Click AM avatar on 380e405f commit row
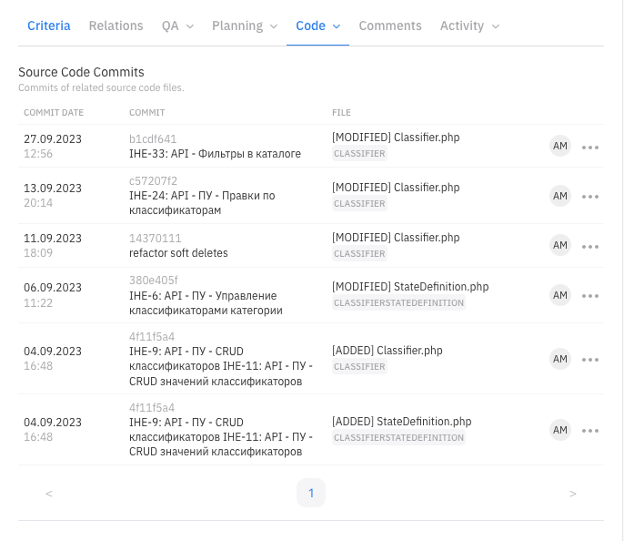 [x=560, y=295]
